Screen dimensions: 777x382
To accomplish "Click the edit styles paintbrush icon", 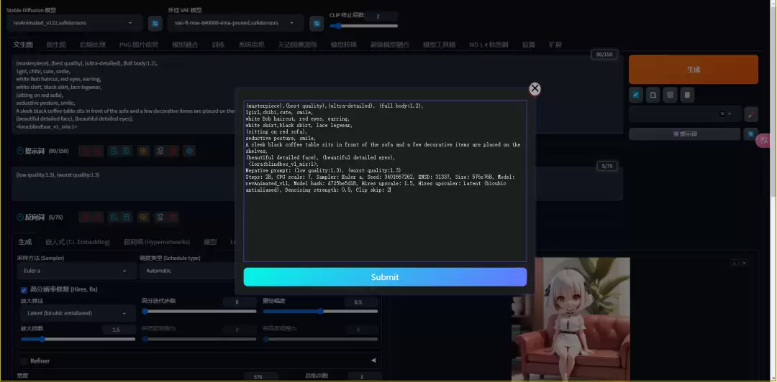I will coord(750,114).
